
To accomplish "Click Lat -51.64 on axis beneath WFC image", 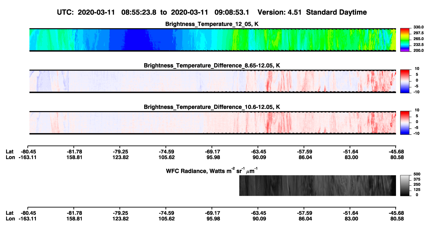I will click(350, 213).
